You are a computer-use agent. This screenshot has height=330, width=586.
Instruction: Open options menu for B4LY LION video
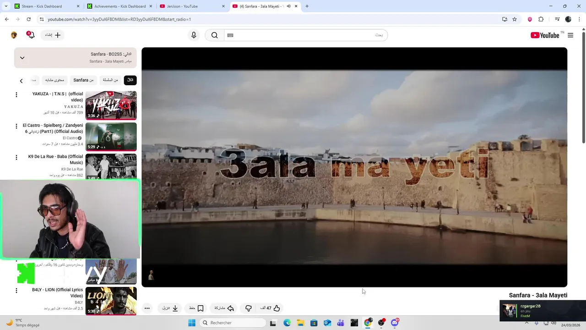pos(16,291)
